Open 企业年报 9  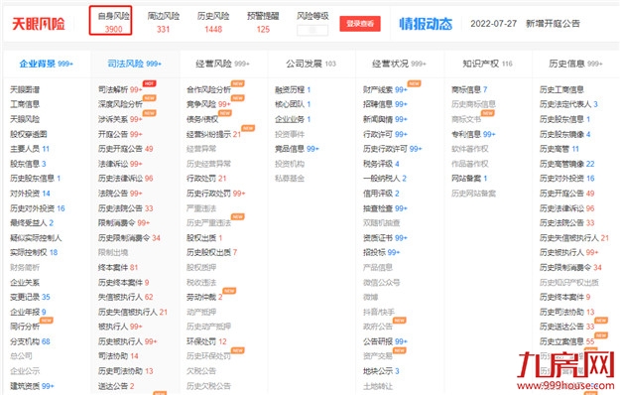pos(28,312)
